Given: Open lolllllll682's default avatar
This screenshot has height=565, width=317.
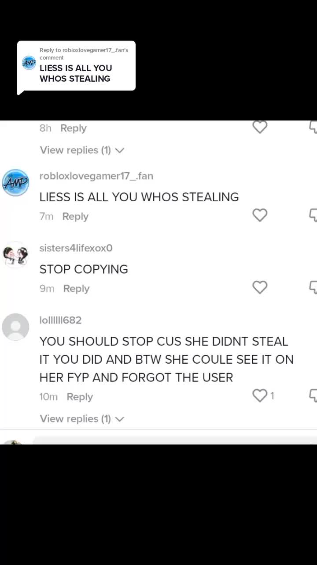Looking at the screenshot, I should [x=15, y=327].
